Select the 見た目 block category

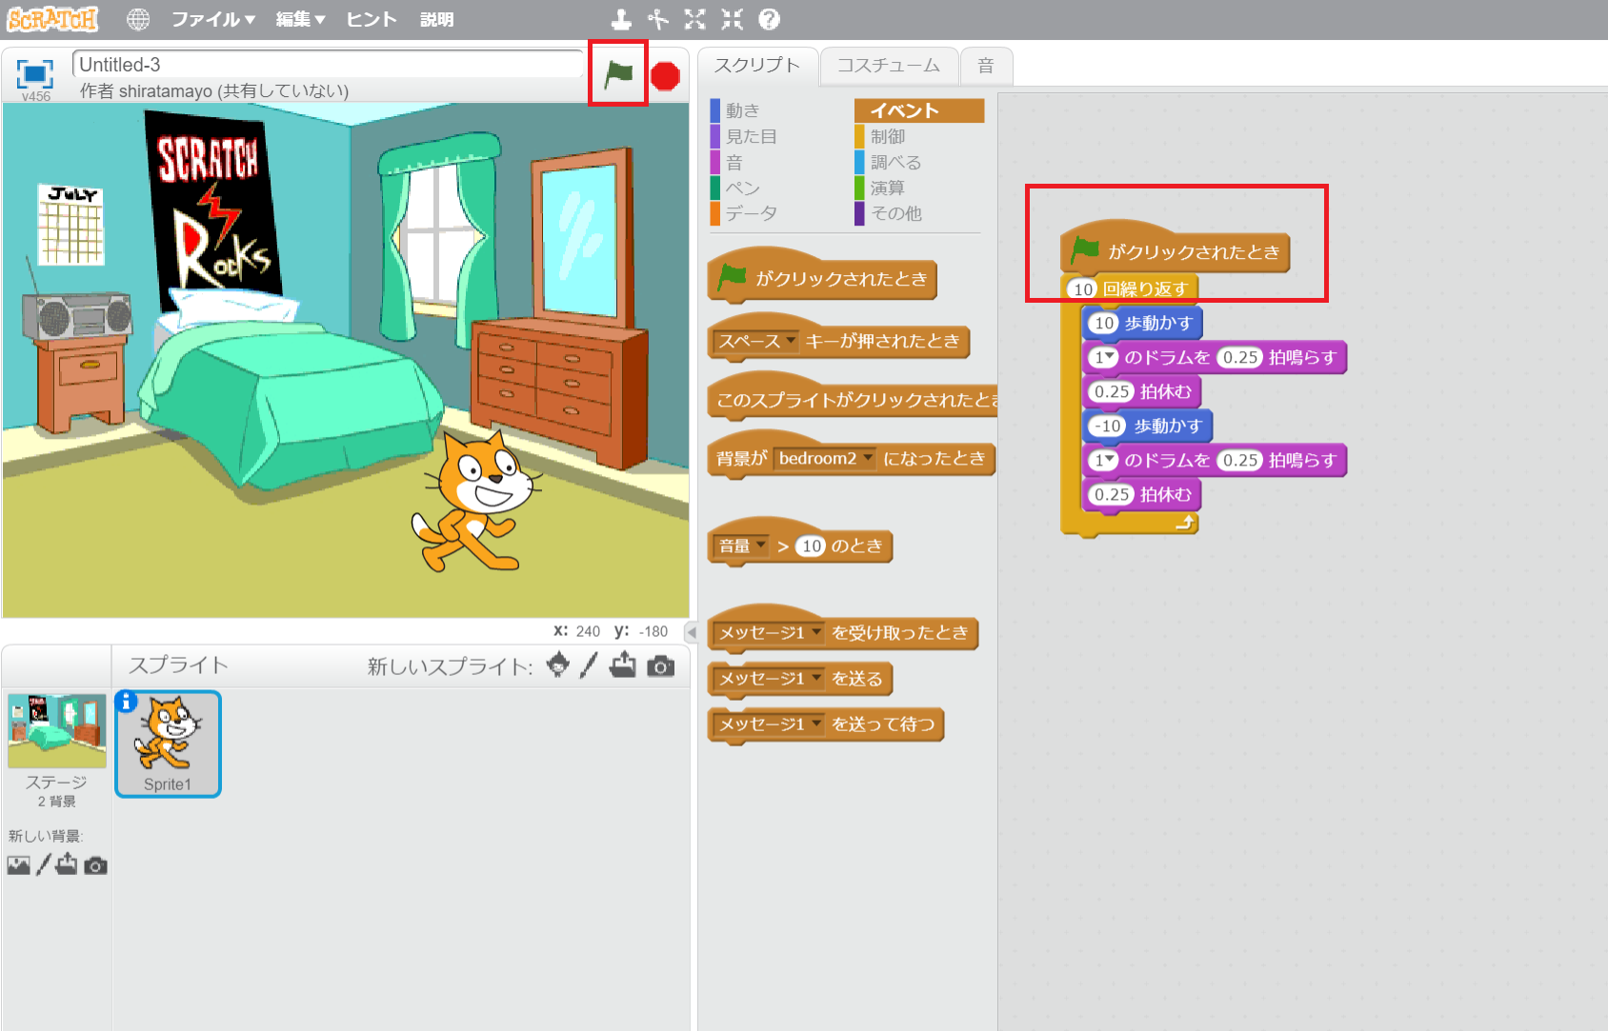(751, 136)
